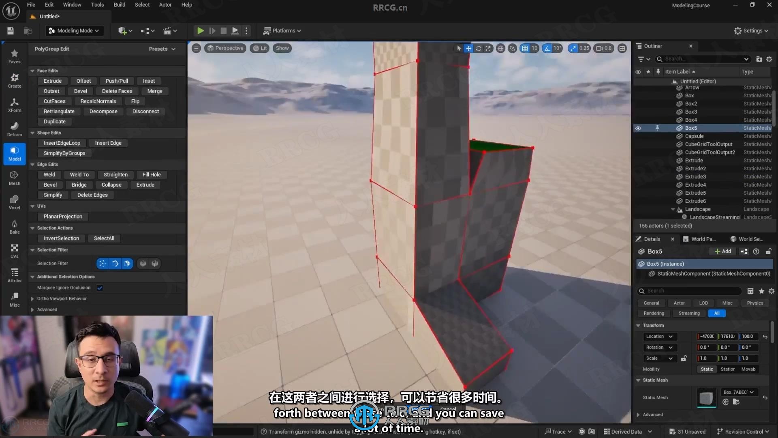Click the Details favorites star icon
This screenshot has width=778, height=438.
[761, 291]
